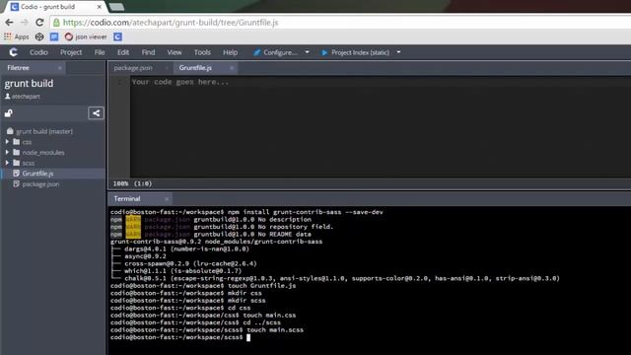Run Project Index (static) play icon
The image size is (631, 355).
[324, 52]
